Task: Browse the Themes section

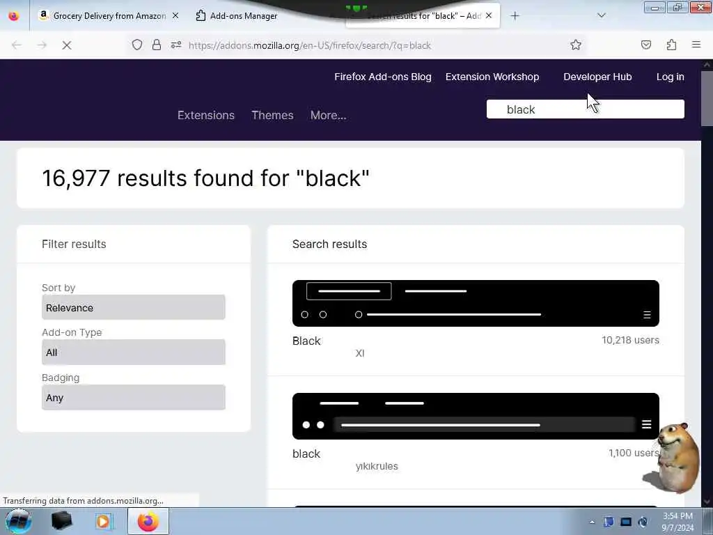Action: click(272, 115)
